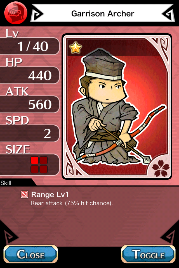This screenshot has width=179, height=268.
Task: Click the red knight helmet icon
Action: 16,13
